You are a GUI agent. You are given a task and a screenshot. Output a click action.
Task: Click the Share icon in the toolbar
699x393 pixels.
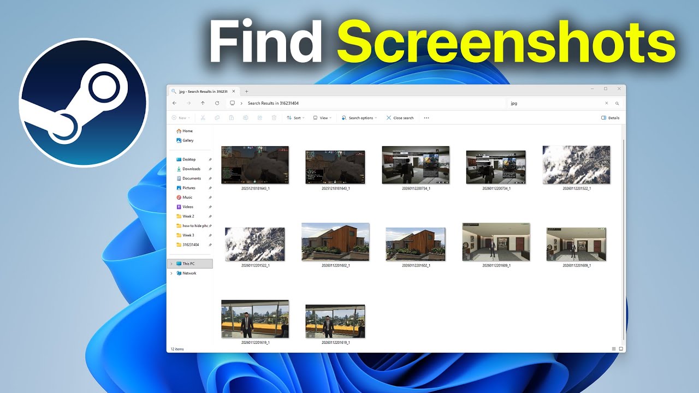259,118
